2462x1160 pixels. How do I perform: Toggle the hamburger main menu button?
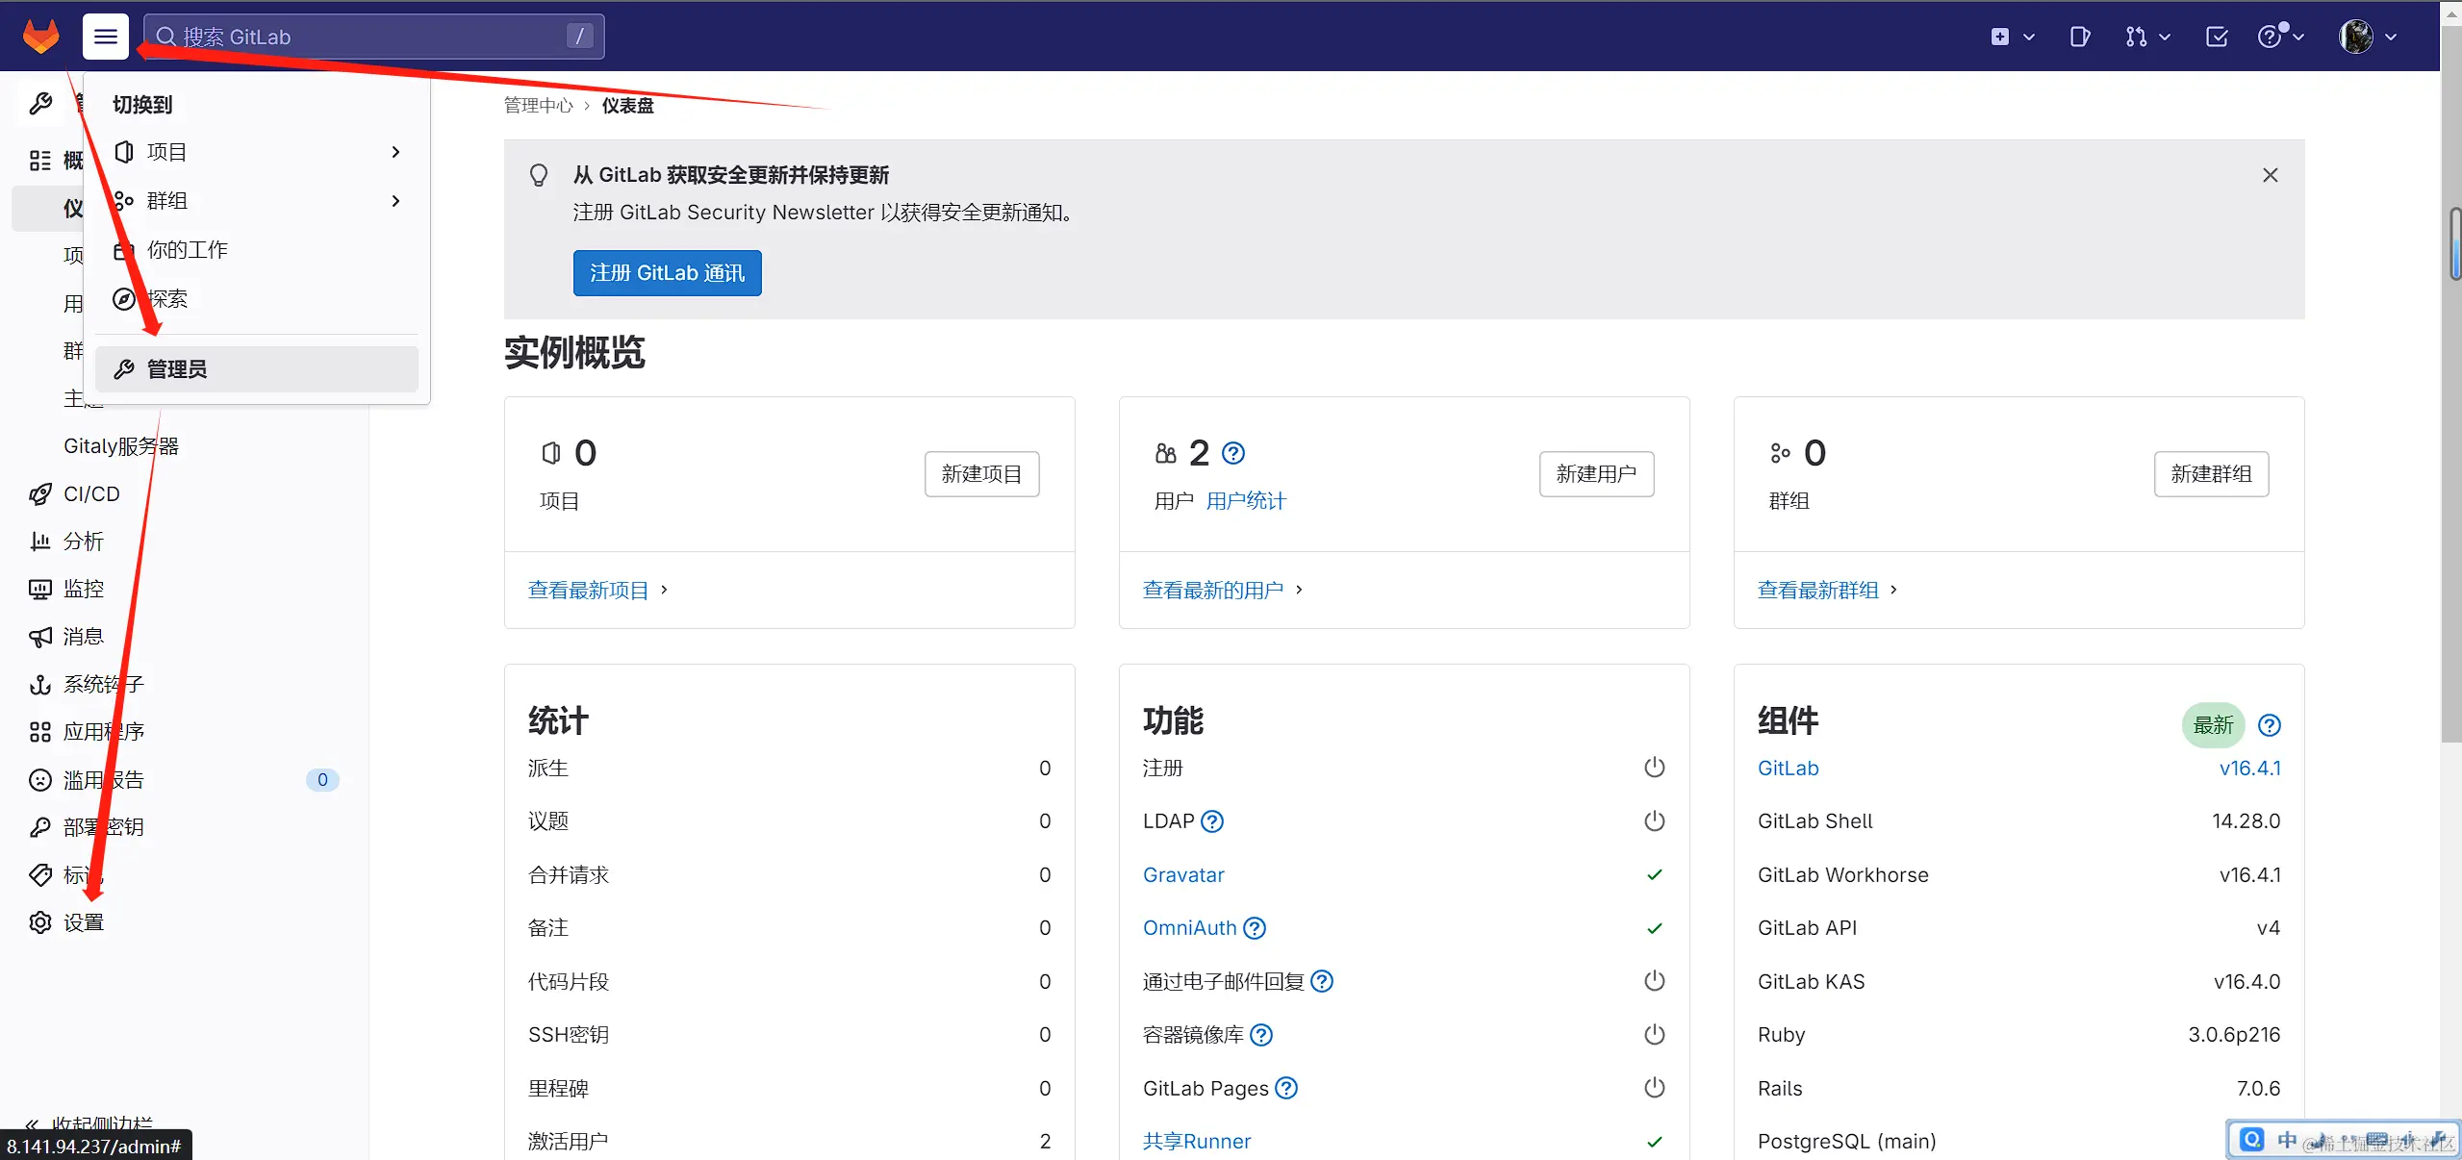[106, 37]
